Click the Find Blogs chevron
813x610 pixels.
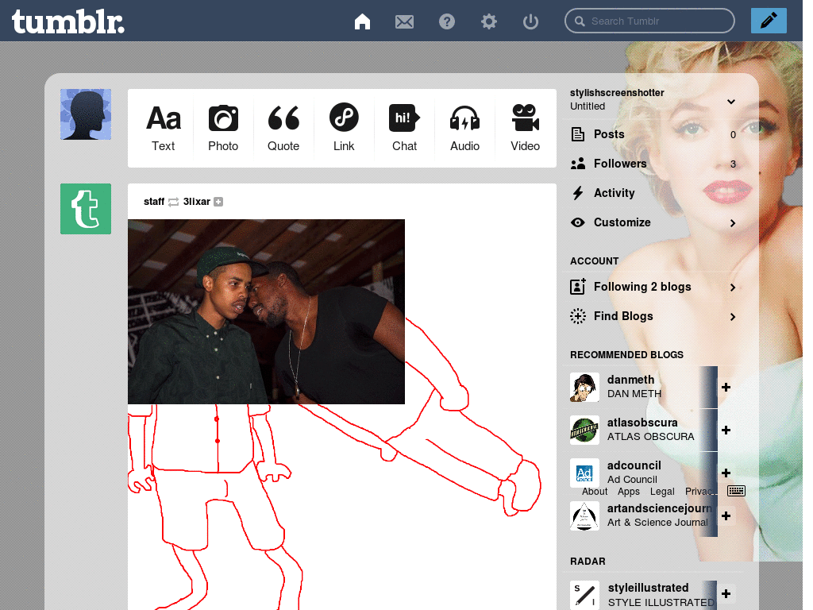[x=733, y=317]
